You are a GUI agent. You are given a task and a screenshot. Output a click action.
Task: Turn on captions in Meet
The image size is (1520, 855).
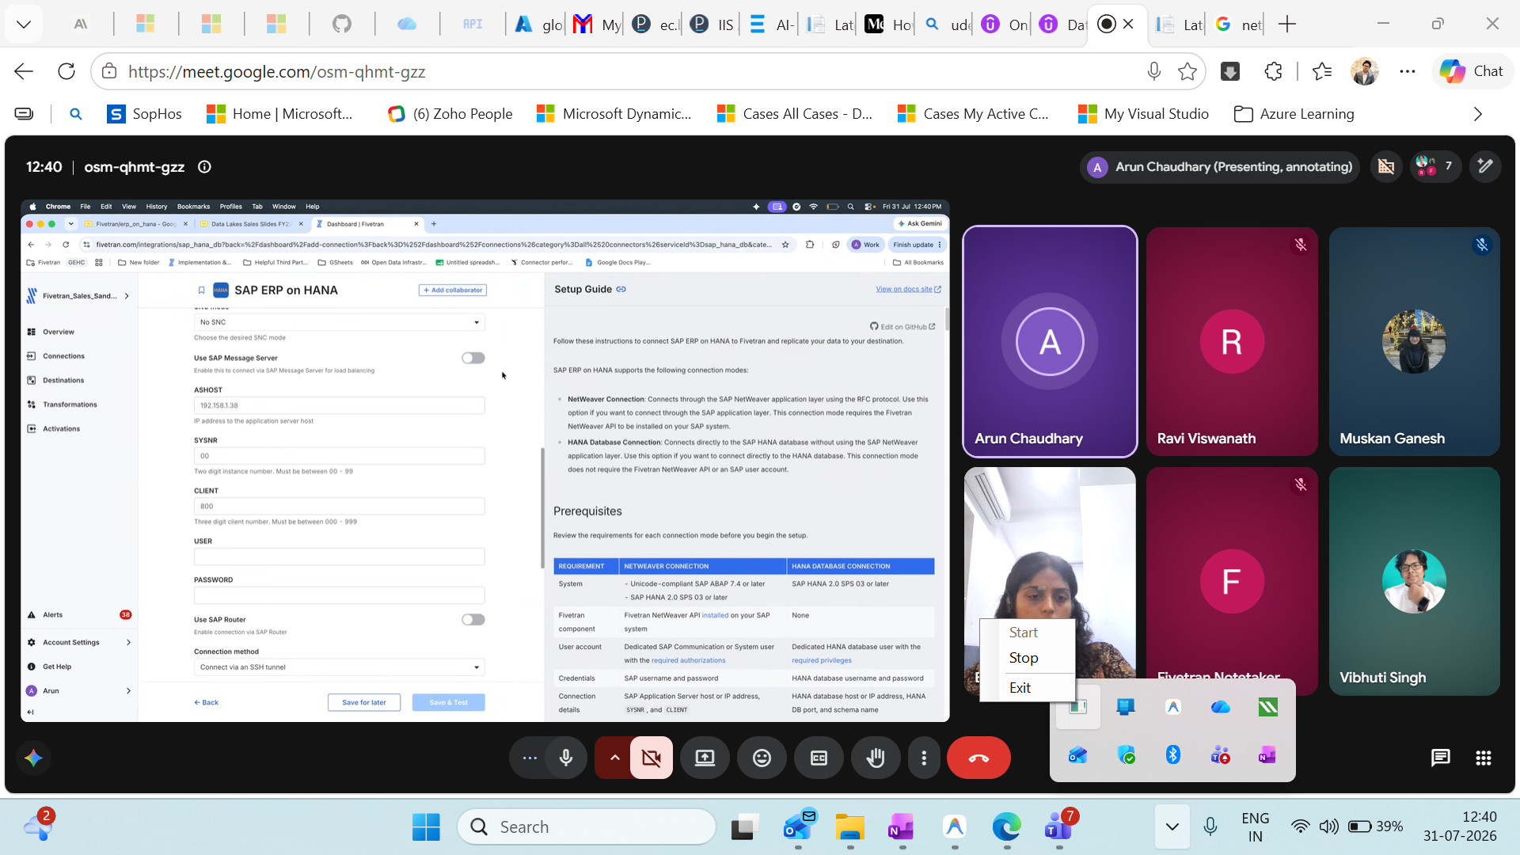click(819, 758)
